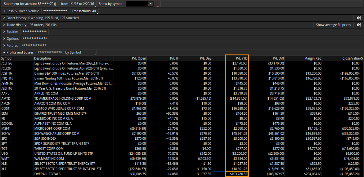Image resolution: width=364 pixels, height=177 pixels.
Task: Reveal masked value beside Options
Action: (x=35, y=39)
